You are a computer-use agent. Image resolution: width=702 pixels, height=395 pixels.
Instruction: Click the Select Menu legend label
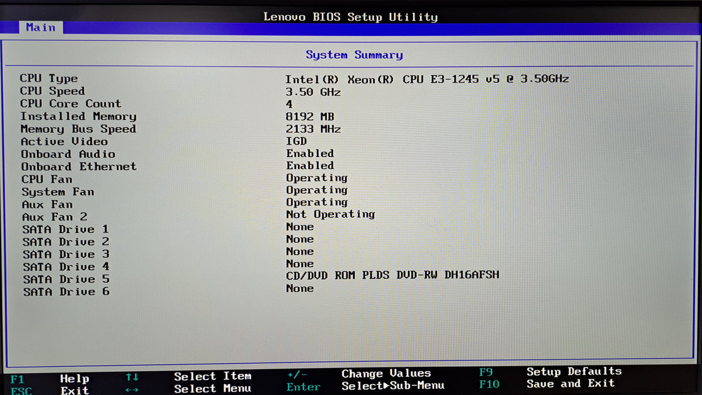tap(213, 389)
